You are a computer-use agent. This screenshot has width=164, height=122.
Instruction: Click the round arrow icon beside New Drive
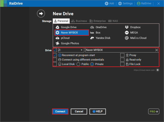(41, 14)
